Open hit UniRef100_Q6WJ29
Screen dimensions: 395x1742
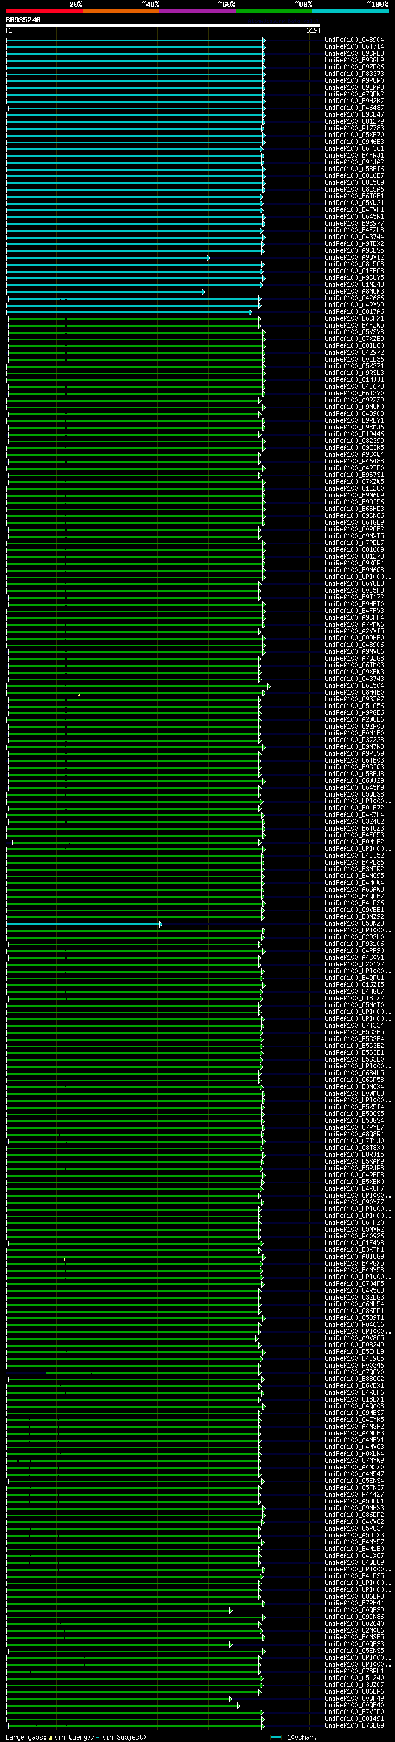click(x=354, y=781)
